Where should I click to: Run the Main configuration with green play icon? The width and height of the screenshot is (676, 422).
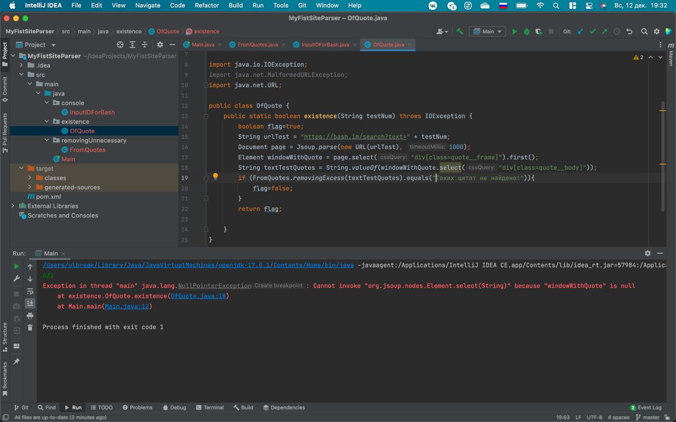[514, 32]
